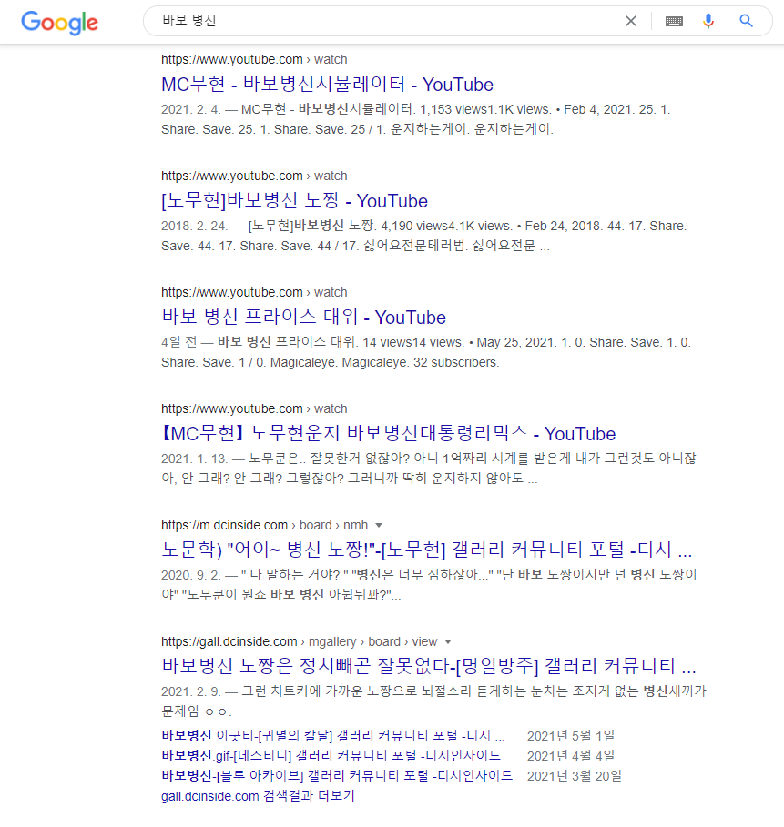Viewport: 784px width, 827px height.
Task: Expand the dropdown arrow next to m.dcinside.com › board › nmh
Action: point(379,525)
